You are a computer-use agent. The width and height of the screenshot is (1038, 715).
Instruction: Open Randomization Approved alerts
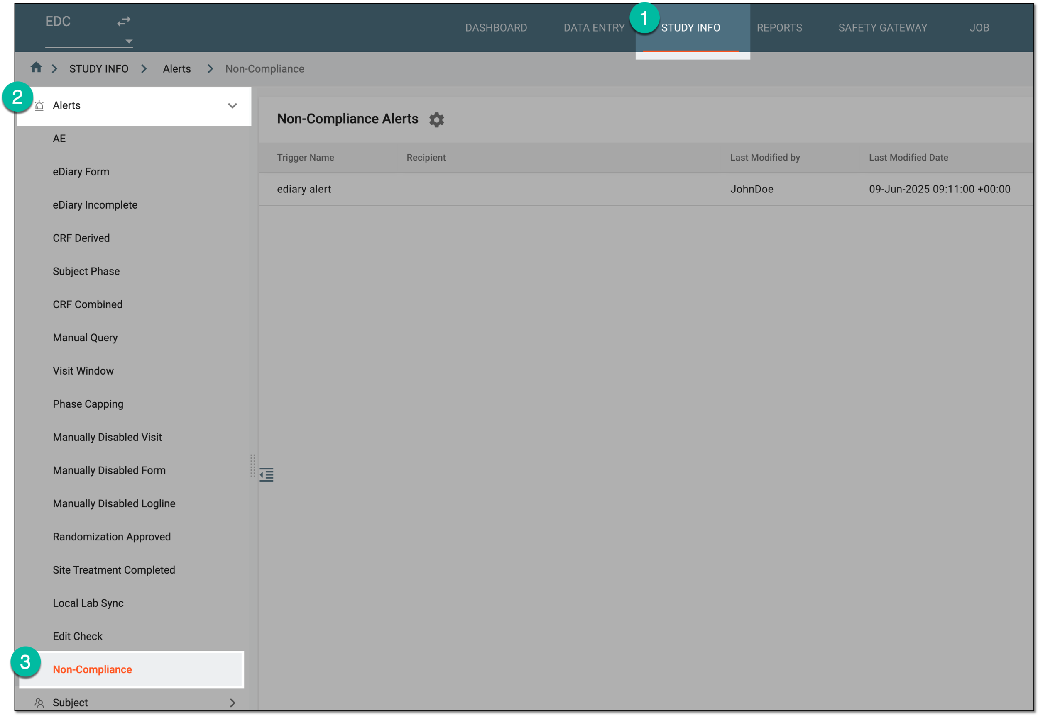[112, 536]
